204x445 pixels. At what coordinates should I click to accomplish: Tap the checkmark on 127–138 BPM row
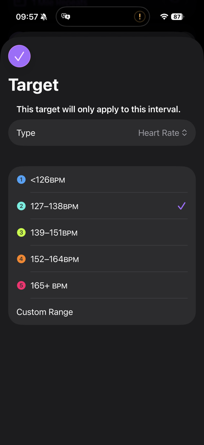181,206
